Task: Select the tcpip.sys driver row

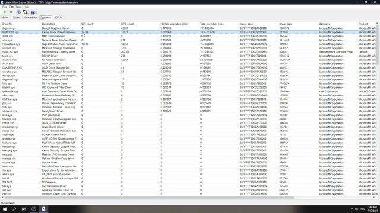Action: tap(188, 56)
